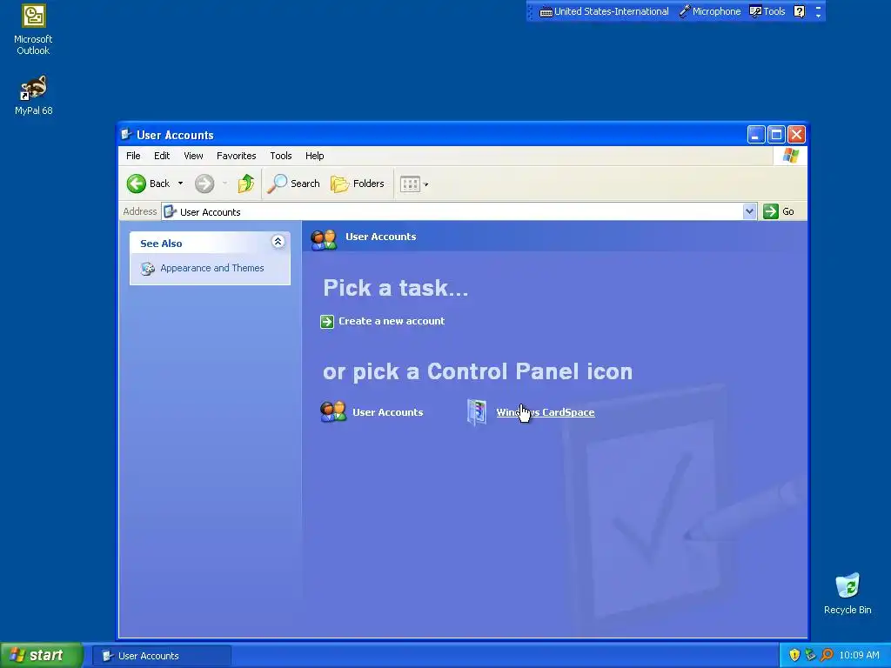Viewport: 891px width, 668px height.
Task: Minimize the language bar
Action: pos(818,7)
